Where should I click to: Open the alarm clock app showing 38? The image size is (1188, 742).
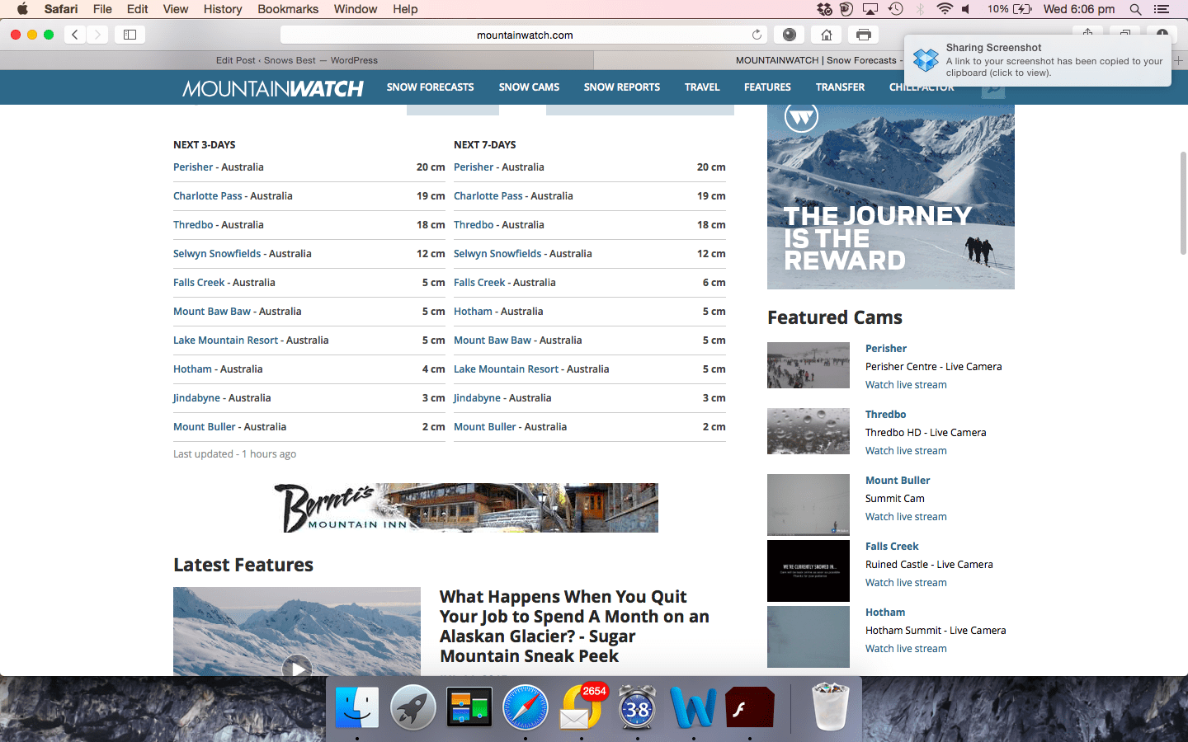[x=638, y=707]
